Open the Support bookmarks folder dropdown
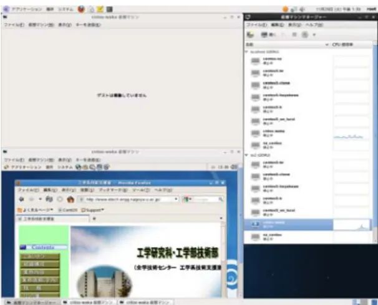The height and width of the screenshot is (305, 378). point(92,210)
